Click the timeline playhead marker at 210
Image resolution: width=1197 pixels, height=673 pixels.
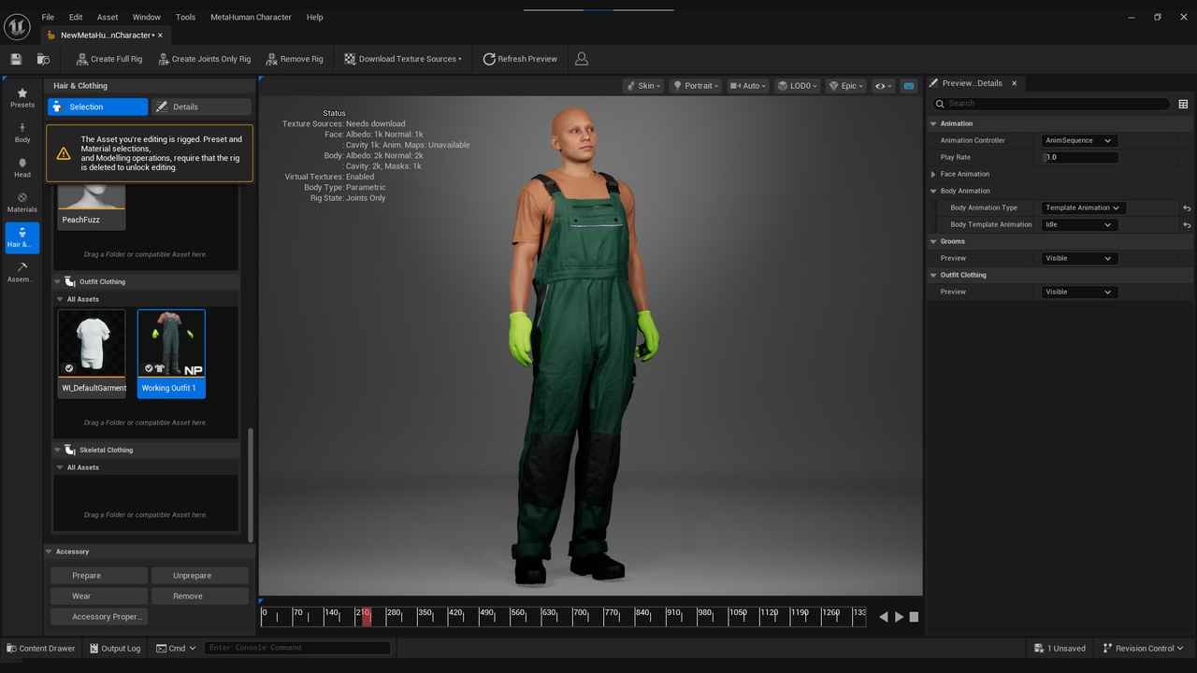pos(366,616)
